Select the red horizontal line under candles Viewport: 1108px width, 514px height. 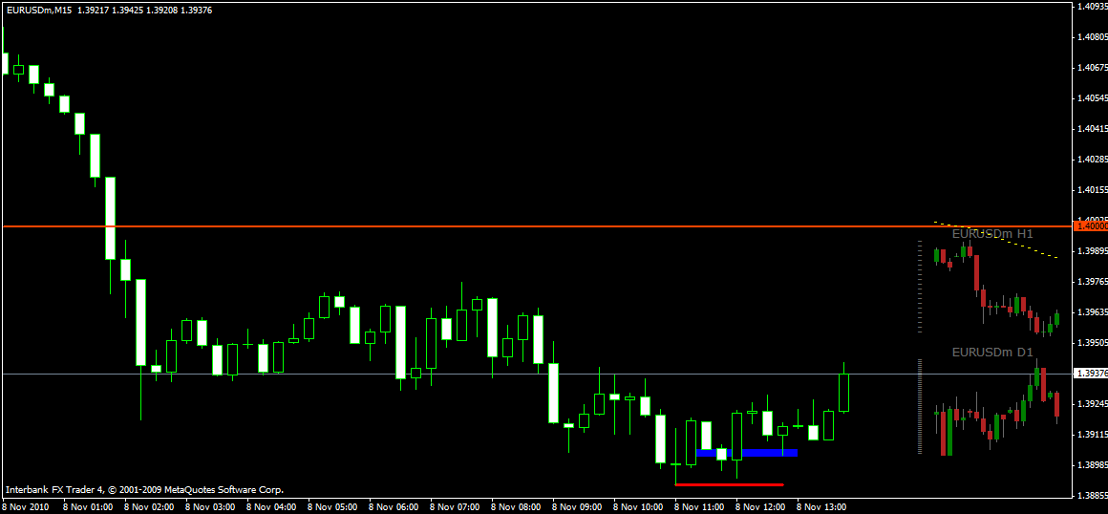pyautogui.click(x=729, y=484)
